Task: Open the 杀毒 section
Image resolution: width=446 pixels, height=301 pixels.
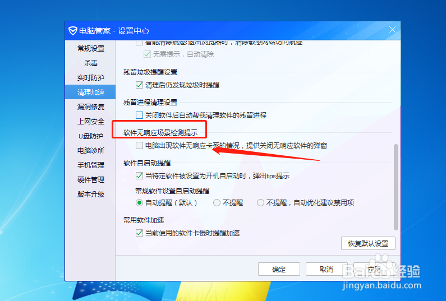Action: point(91,63)
